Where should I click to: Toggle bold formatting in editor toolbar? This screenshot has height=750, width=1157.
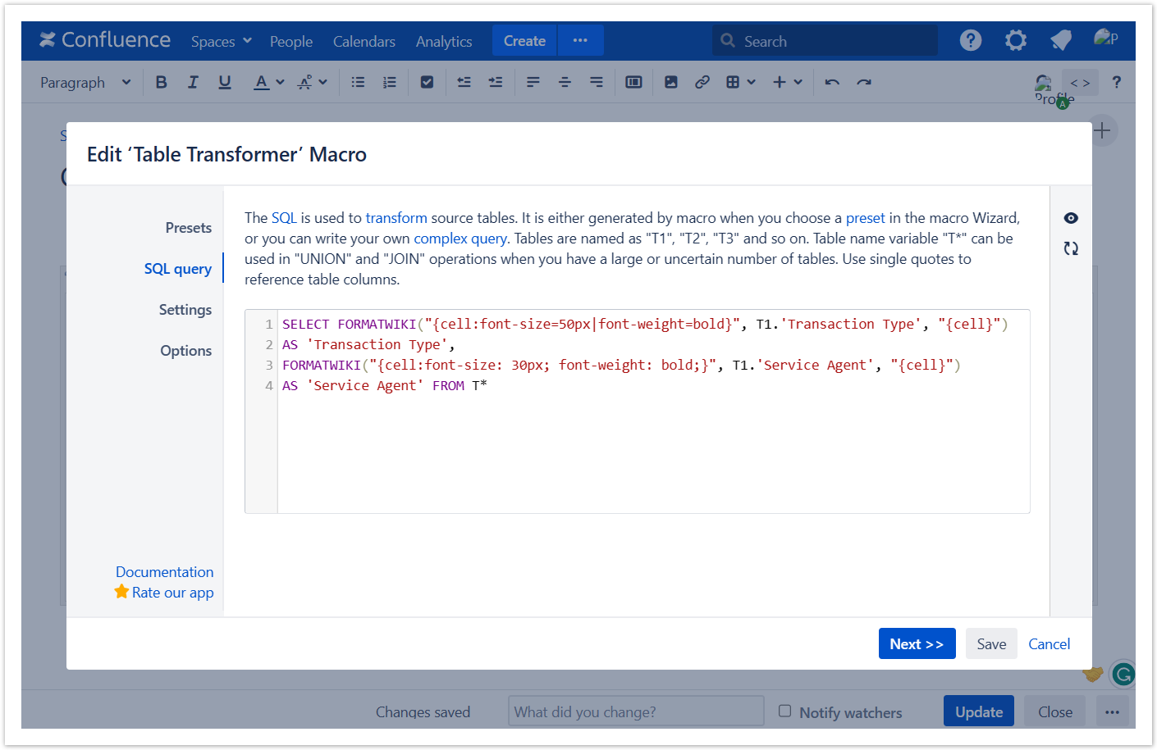(161, 82)
